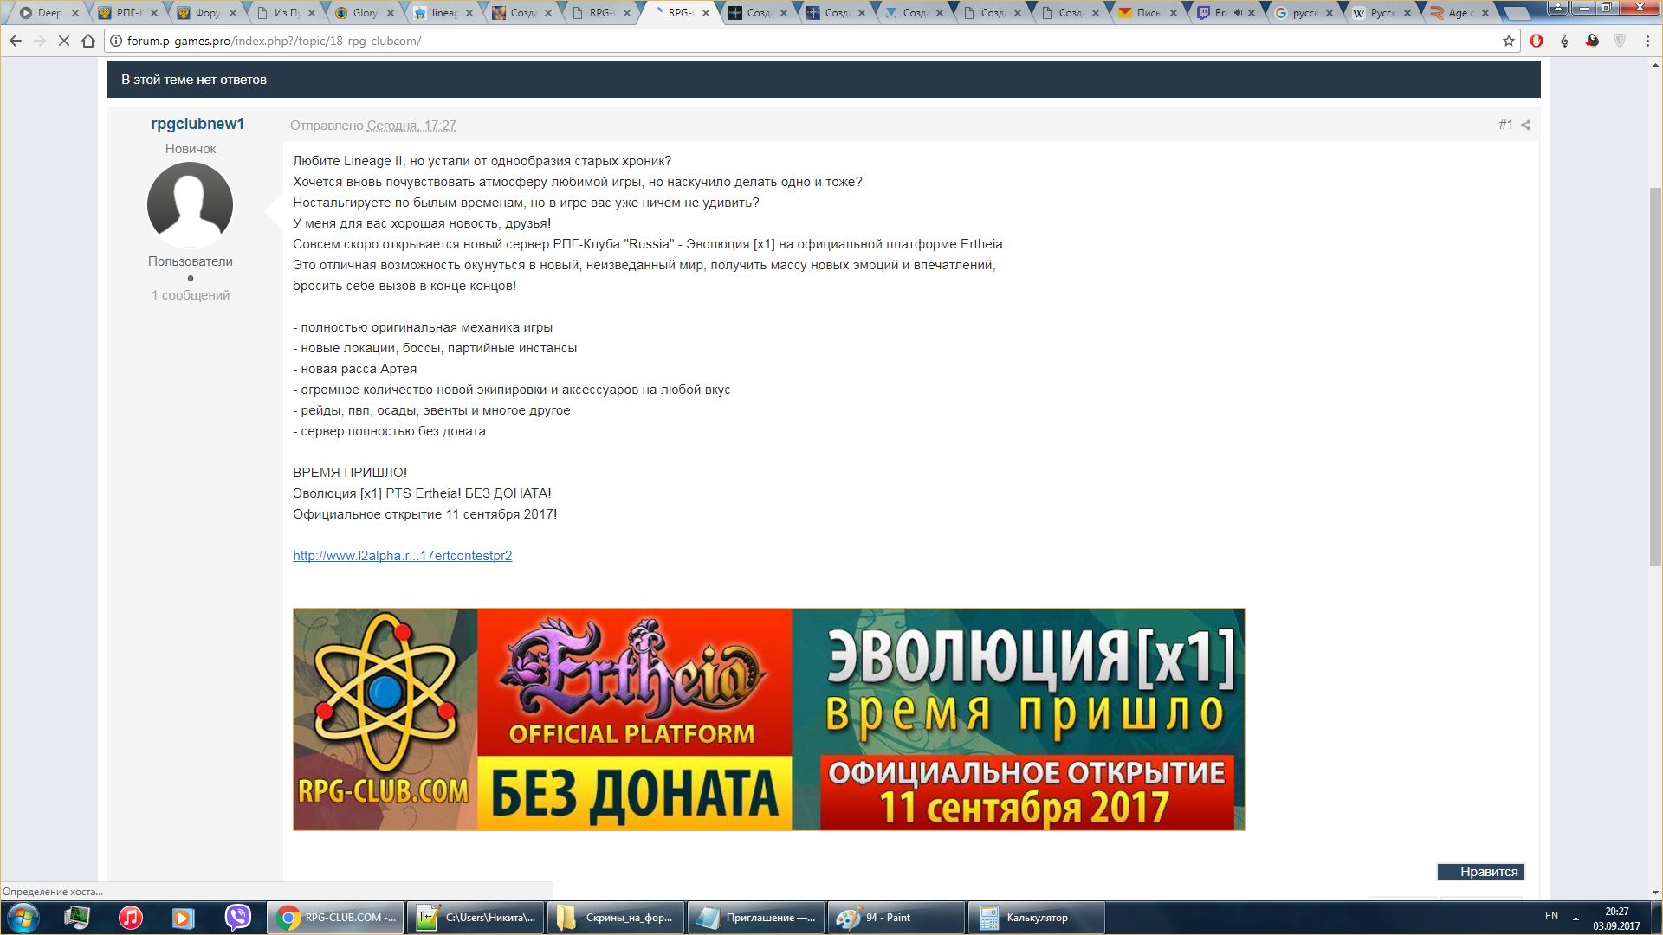The height and width of the screenshot is (935, 1663).
Task: Click the text 1 сообщений
Action: click(x=191, y=295)
